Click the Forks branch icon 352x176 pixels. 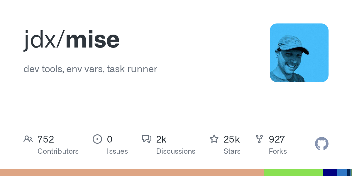tap(259, 139)
